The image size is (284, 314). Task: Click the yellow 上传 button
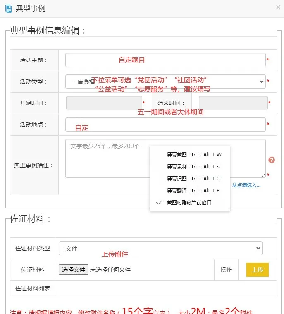pyautogui.click(x=258, y=270)
